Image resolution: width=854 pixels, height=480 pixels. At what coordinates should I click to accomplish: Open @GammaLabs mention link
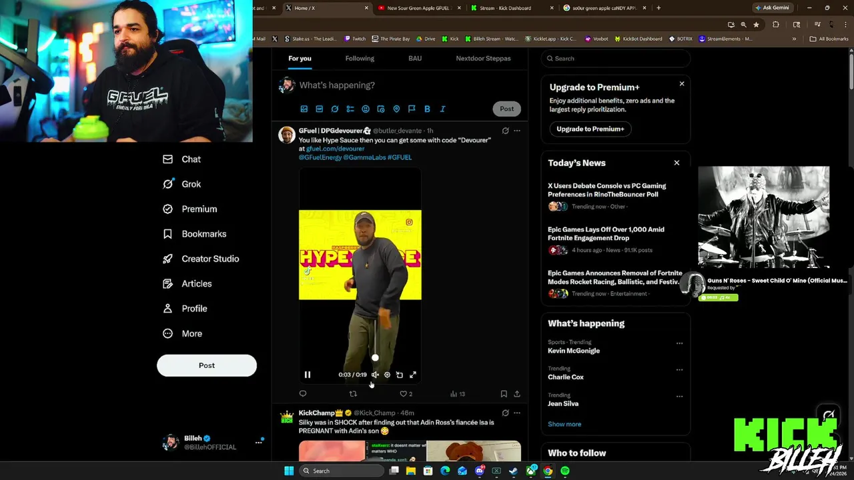click(x=364, y=157)
